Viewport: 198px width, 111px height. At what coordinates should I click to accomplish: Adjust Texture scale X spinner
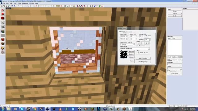[x=127, y=36]
